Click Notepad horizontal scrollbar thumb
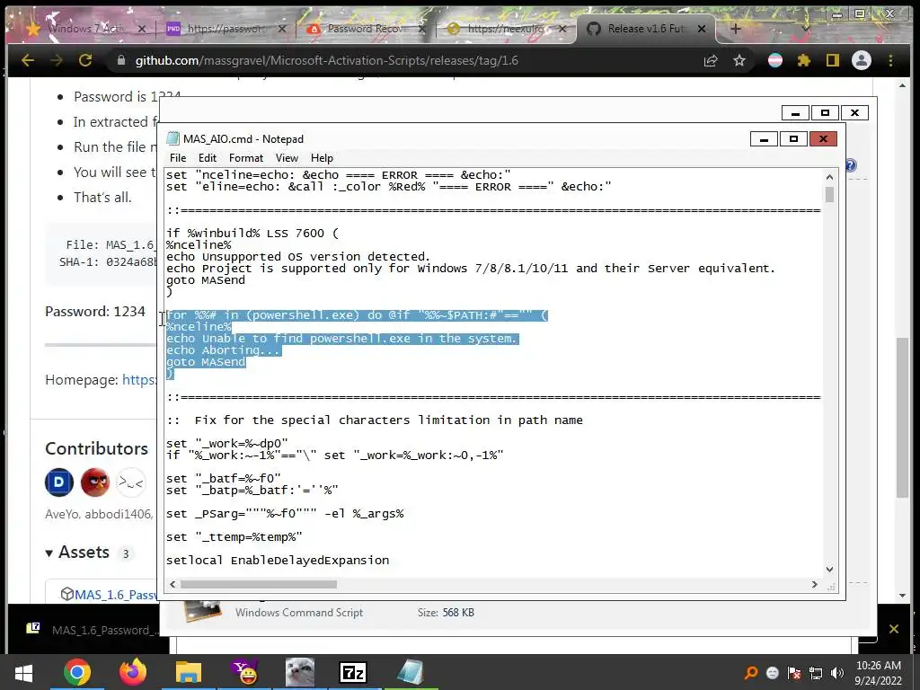This screenshot has height=690, width=920. [x=258, y=584]
